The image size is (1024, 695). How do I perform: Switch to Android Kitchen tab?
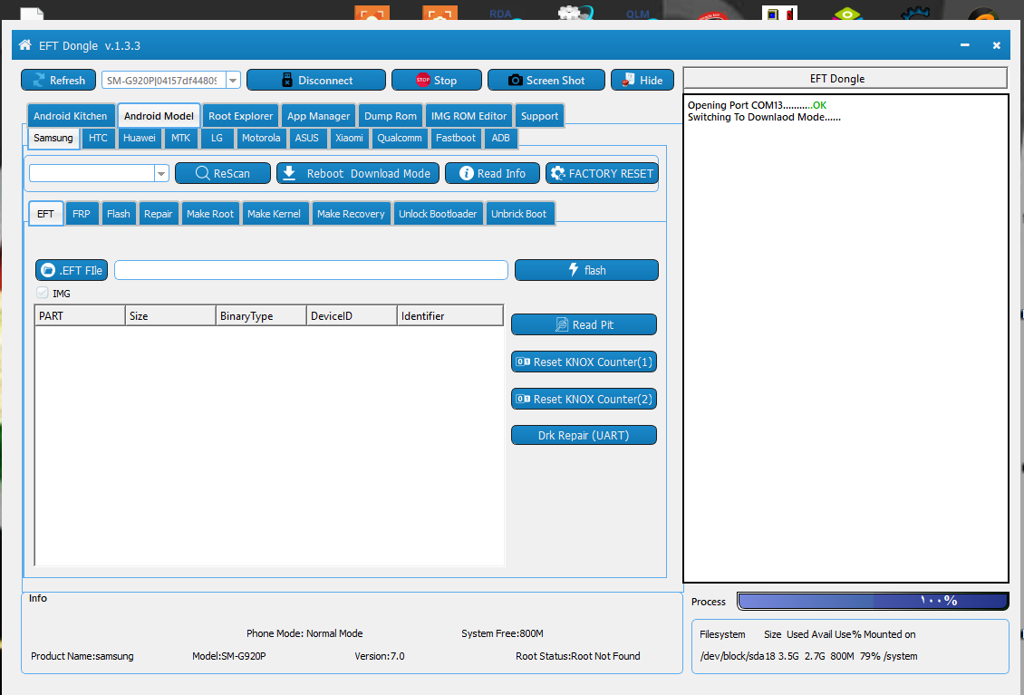71,116
